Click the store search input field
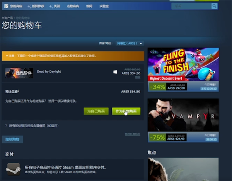The width and height of the screenshot is (232, 181). coord(191,6)
